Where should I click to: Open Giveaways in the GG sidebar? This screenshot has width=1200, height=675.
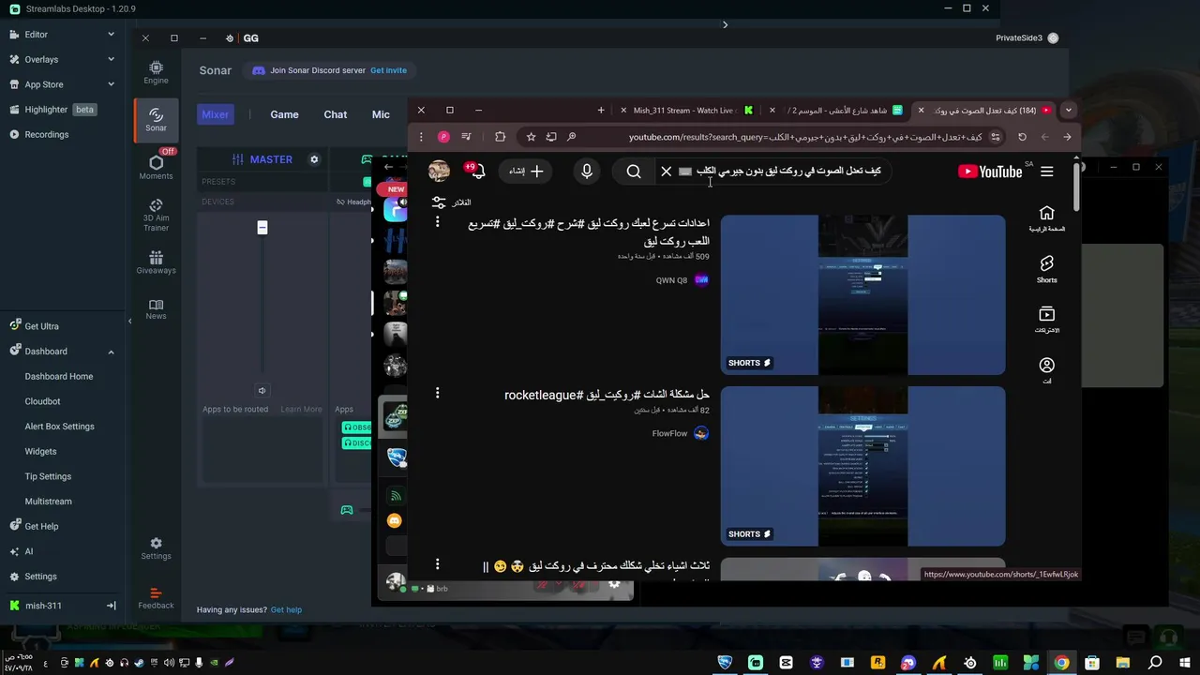[156, 262]
